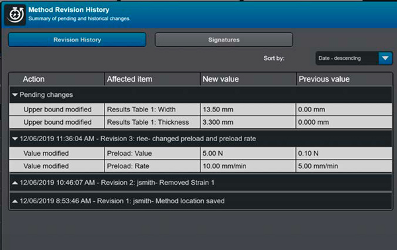Select Value modified for Preload: Value row

point(57,153)
